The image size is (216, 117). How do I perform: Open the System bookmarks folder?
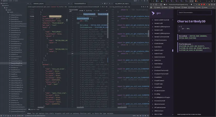(x=157, y=7)
